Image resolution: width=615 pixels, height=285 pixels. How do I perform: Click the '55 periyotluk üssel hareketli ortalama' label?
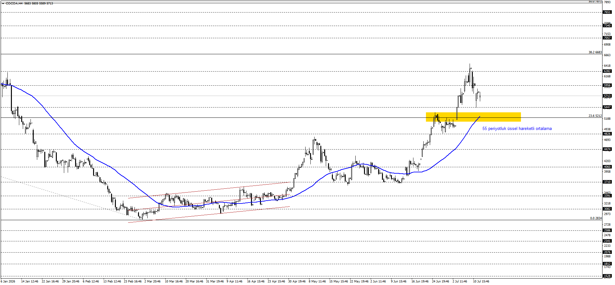click(x=517, y=129)
